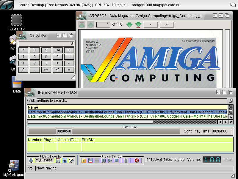Click the screen depth gadget in top bar
The height and width of the screenshot is (179, 238).
233,5
